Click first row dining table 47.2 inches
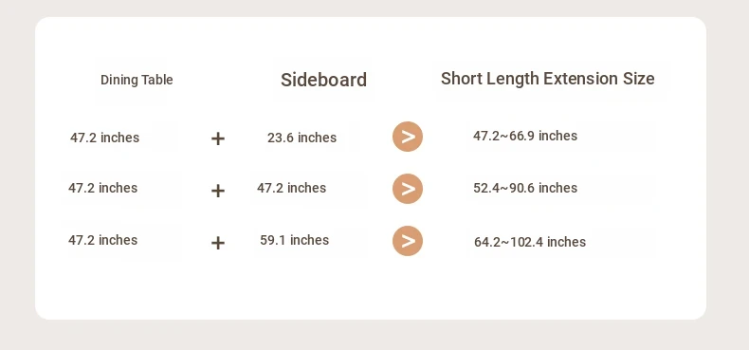The height and width of the screenshot is (350, 749). pos(104,138)
